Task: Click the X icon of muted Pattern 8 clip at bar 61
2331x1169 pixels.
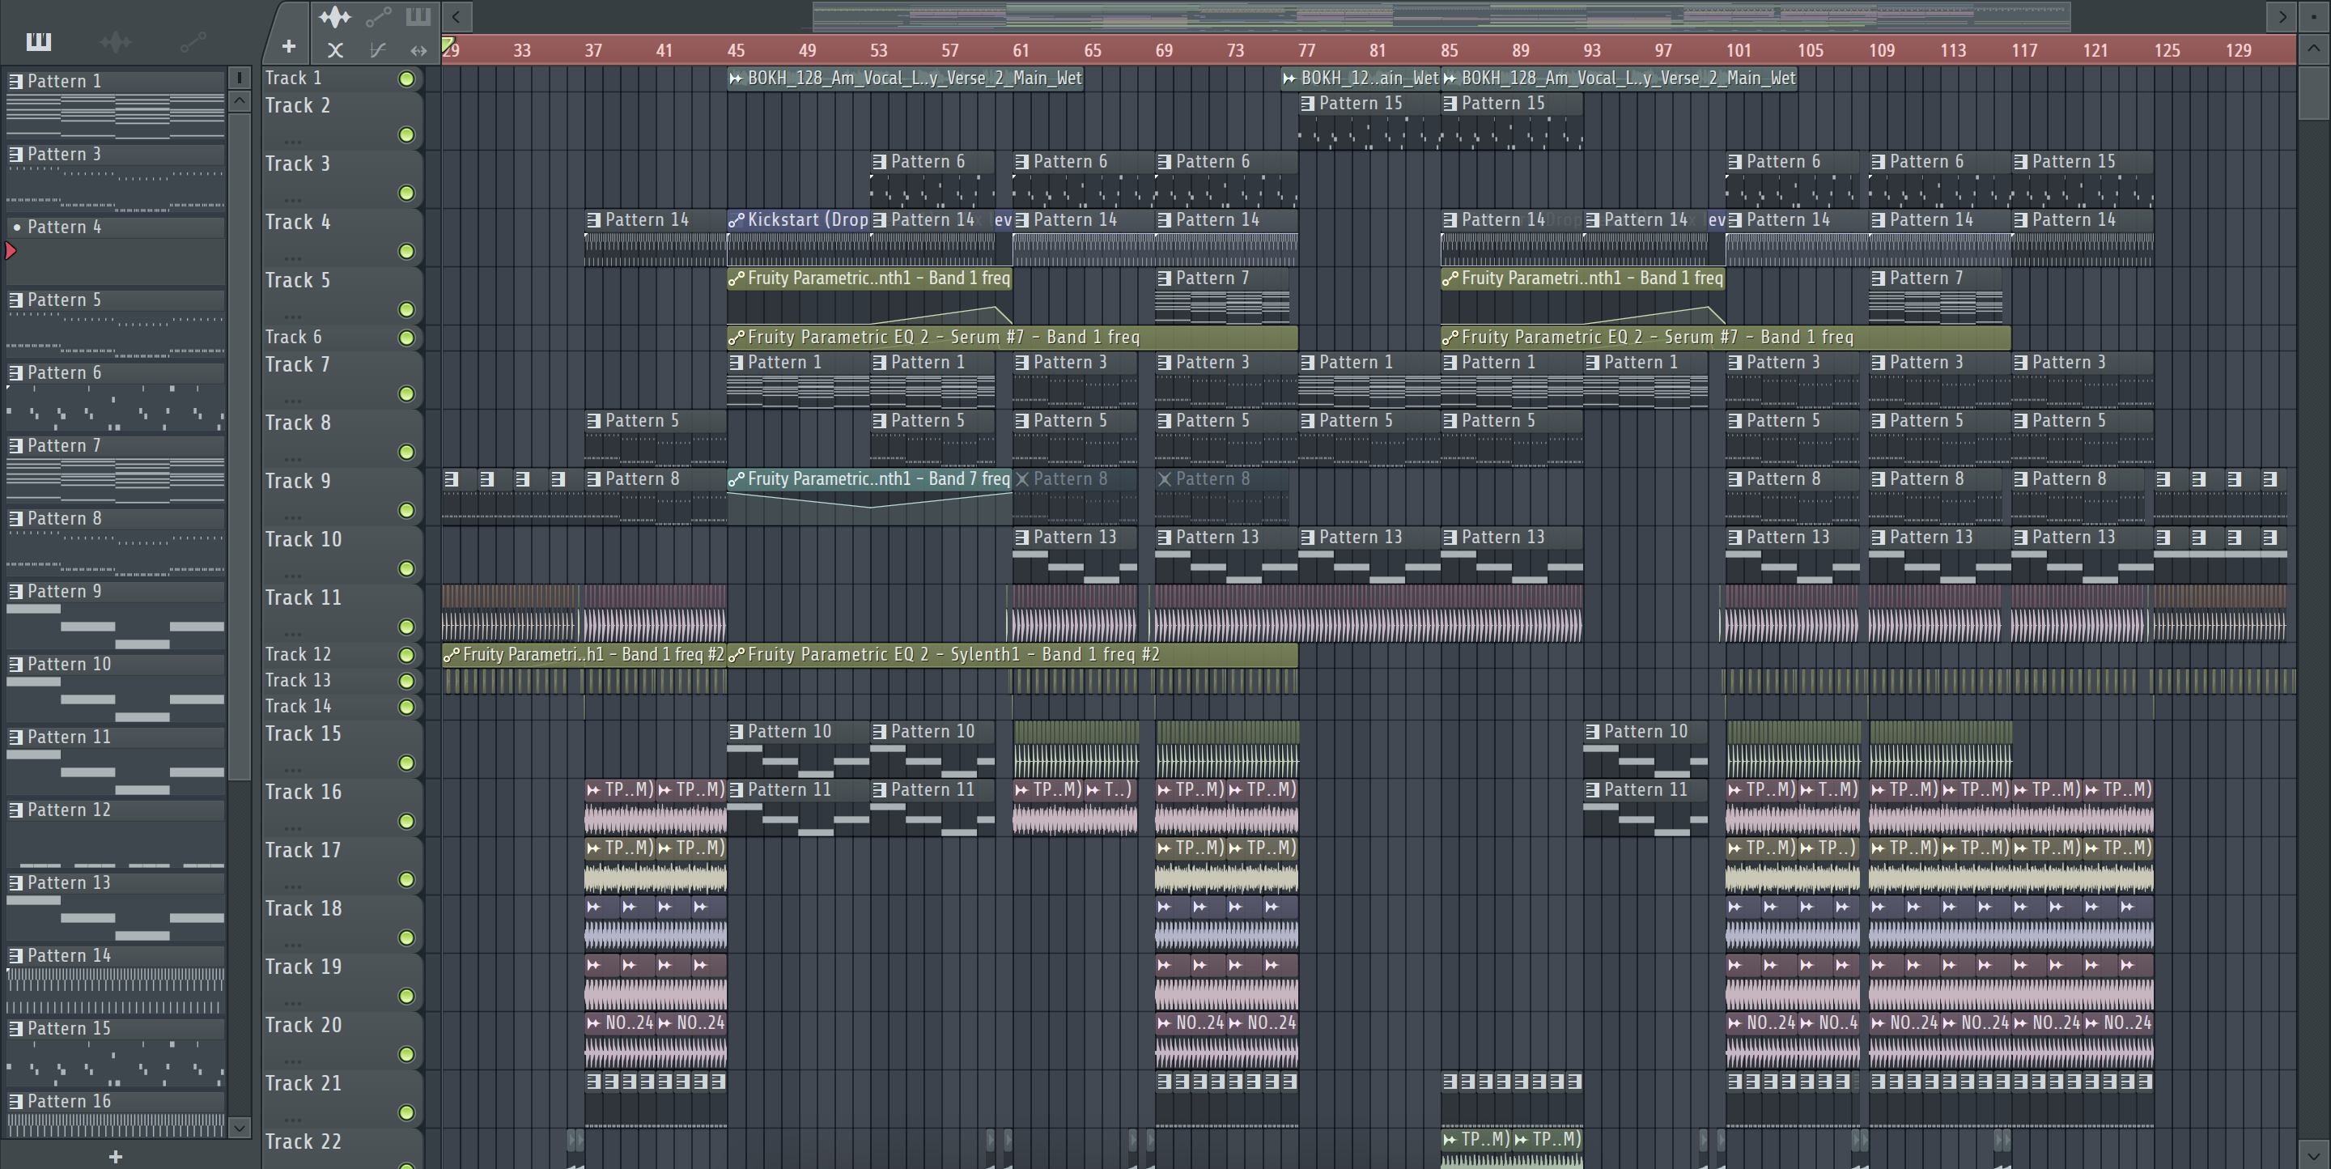Action: point(1022,479)
